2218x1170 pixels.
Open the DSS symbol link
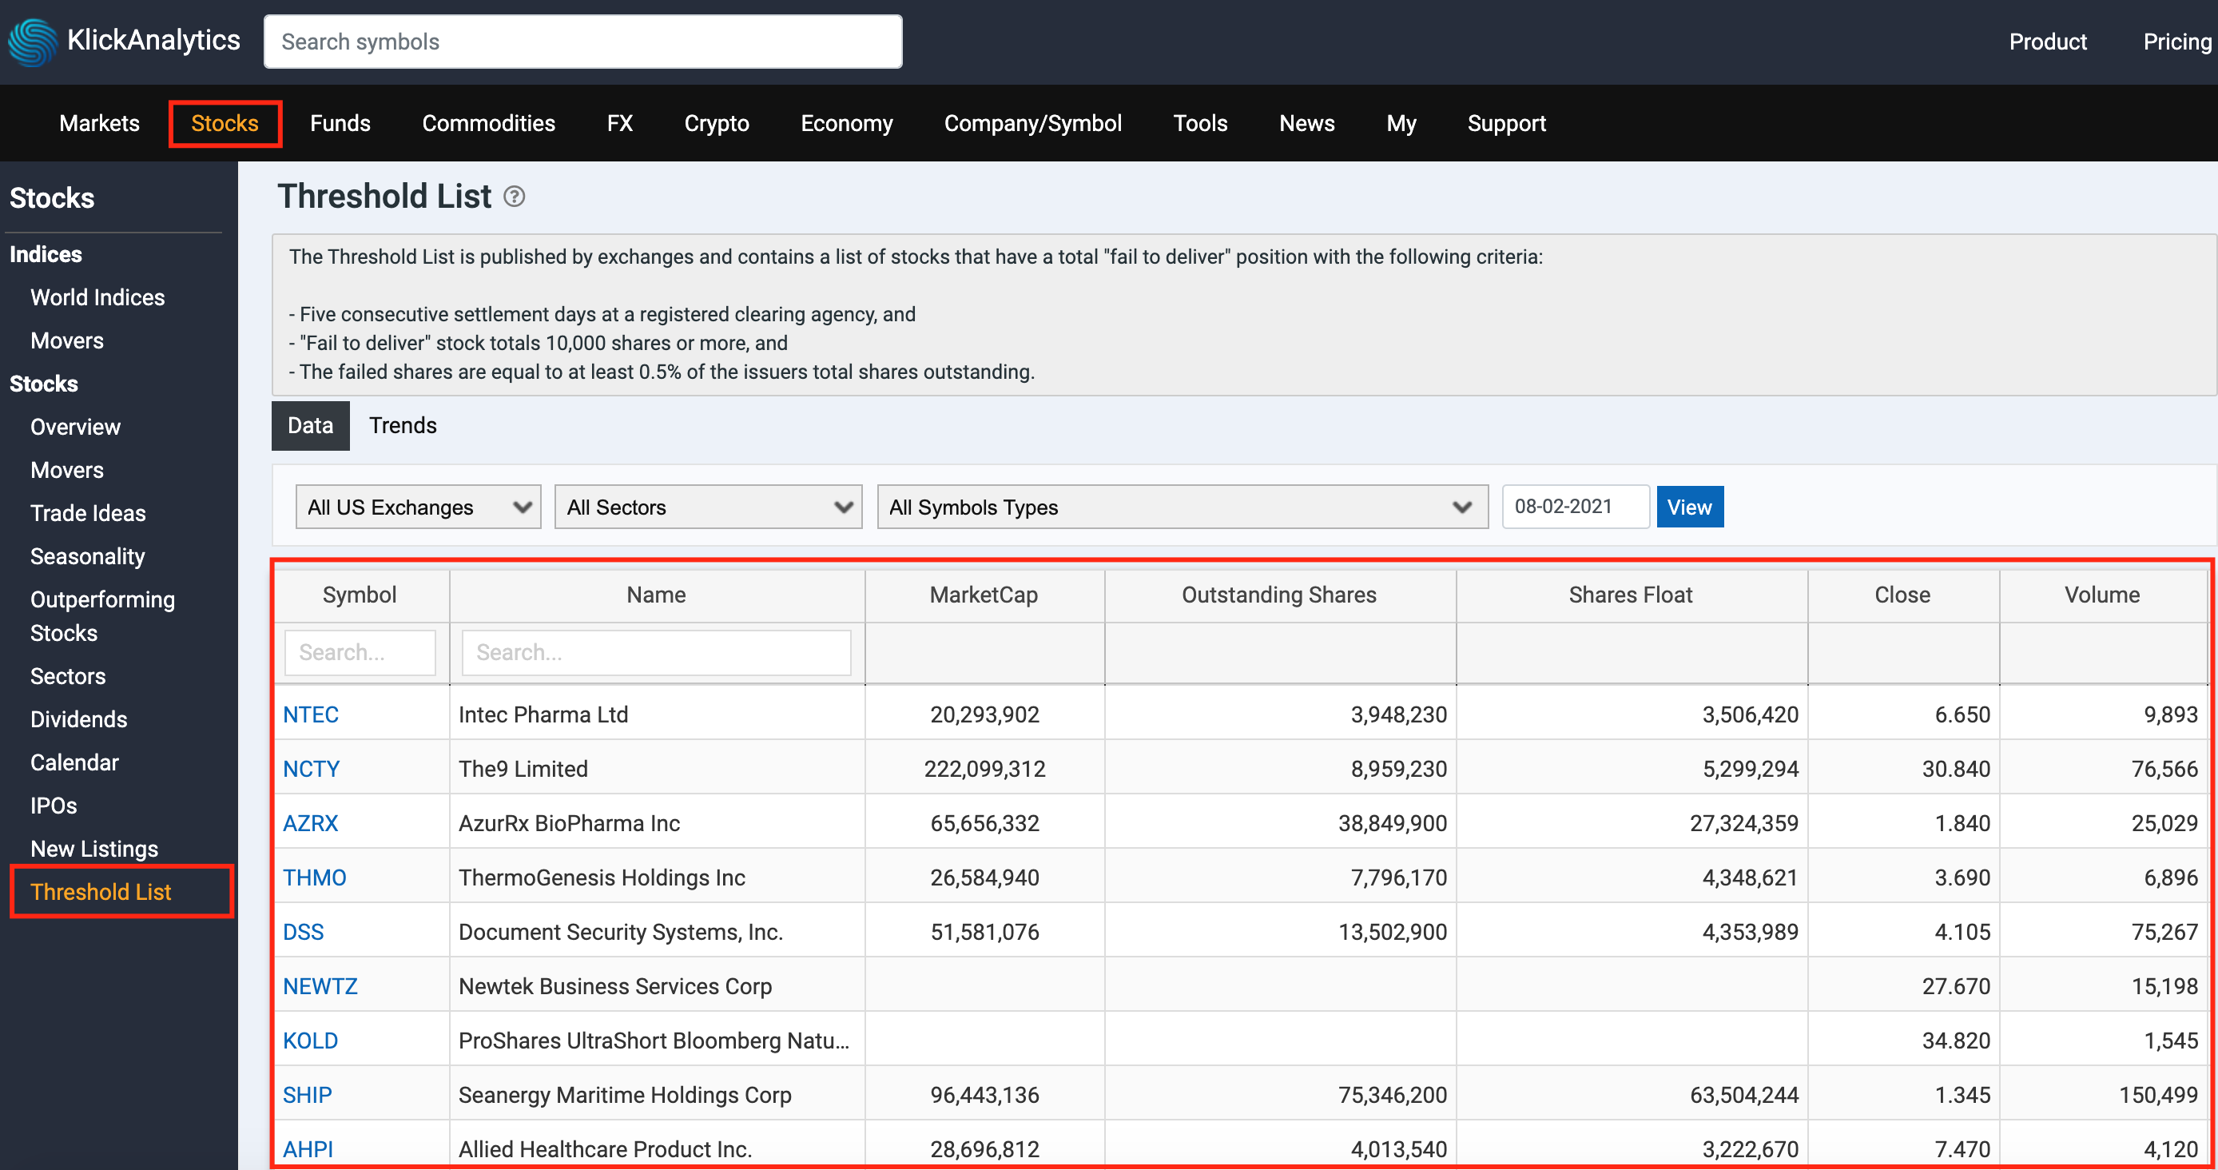(303, 932)
